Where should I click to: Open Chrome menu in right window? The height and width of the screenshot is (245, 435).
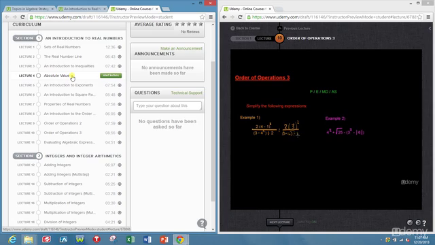point(428,17)
